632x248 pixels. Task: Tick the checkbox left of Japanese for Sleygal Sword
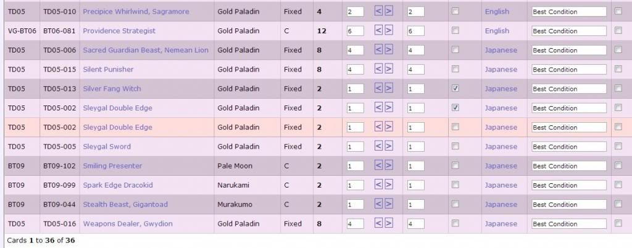pyautogui.click(x=455, y=147)
